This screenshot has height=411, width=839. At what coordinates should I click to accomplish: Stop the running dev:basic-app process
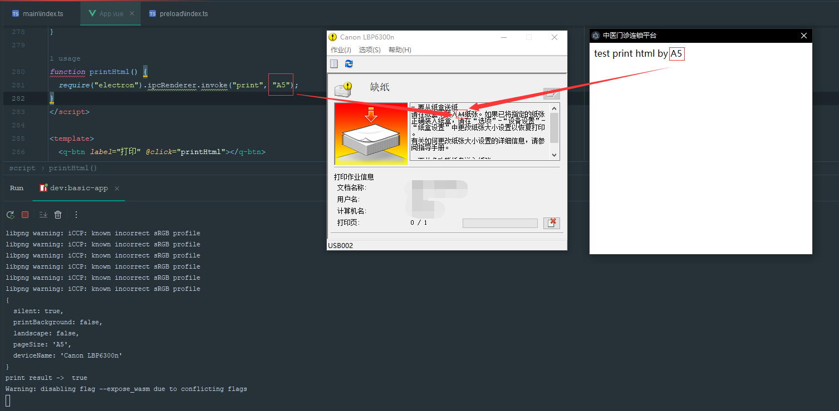point(24,214)
